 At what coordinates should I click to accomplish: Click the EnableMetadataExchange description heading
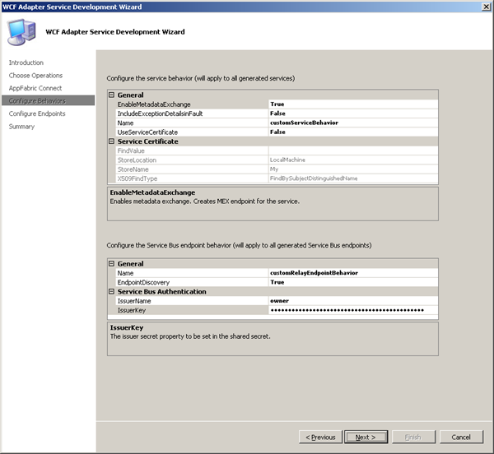pyautogui.click(x=152, y=192)
